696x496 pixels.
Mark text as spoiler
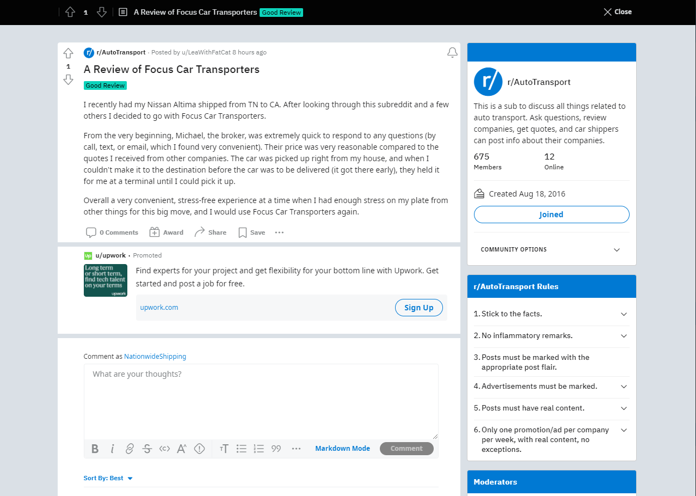click(x=199, y=449)
